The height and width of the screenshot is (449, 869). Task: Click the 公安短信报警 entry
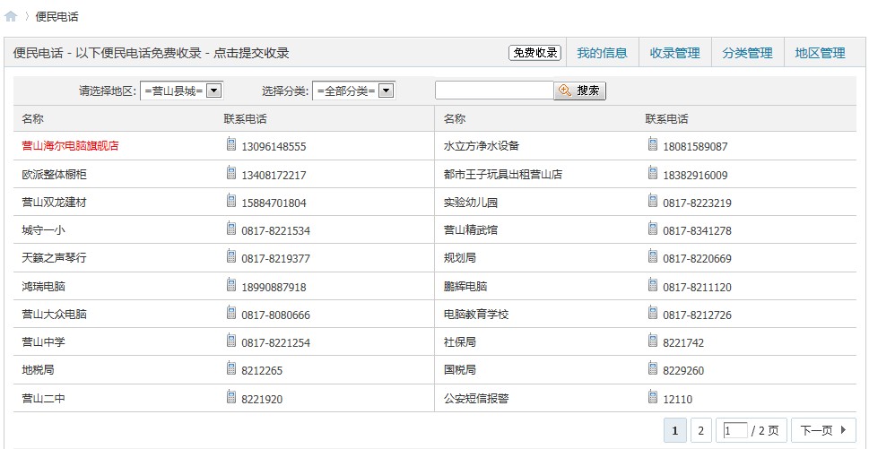pyautogui.click(x=476, y=399)
